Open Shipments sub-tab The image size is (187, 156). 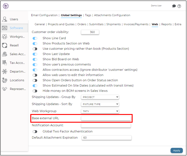[114, 24]
